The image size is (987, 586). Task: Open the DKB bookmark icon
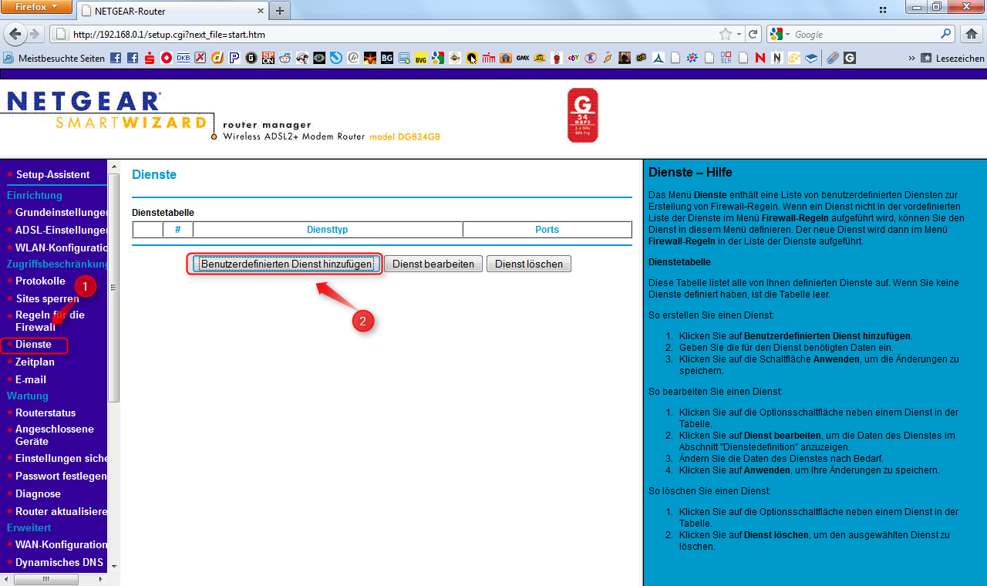coord(184,58)
